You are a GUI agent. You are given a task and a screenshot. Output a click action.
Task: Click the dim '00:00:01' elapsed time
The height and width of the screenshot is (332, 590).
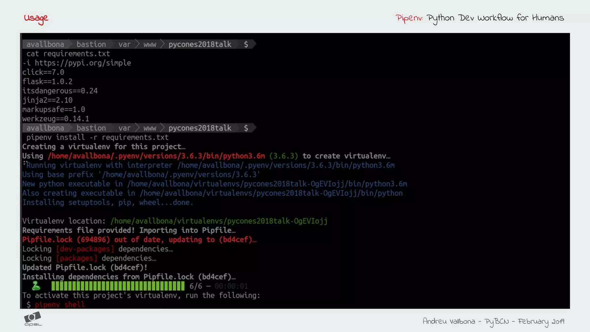[x=231, y=286]
